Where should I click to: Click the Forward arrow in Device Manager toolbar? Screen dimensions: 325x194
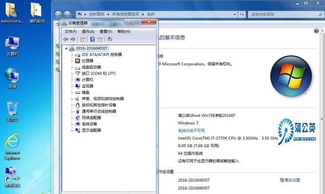click(73, 39)
